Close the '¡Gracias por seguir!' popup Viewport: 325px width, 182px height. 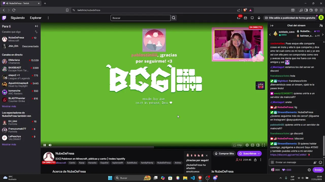coord(206,155)
